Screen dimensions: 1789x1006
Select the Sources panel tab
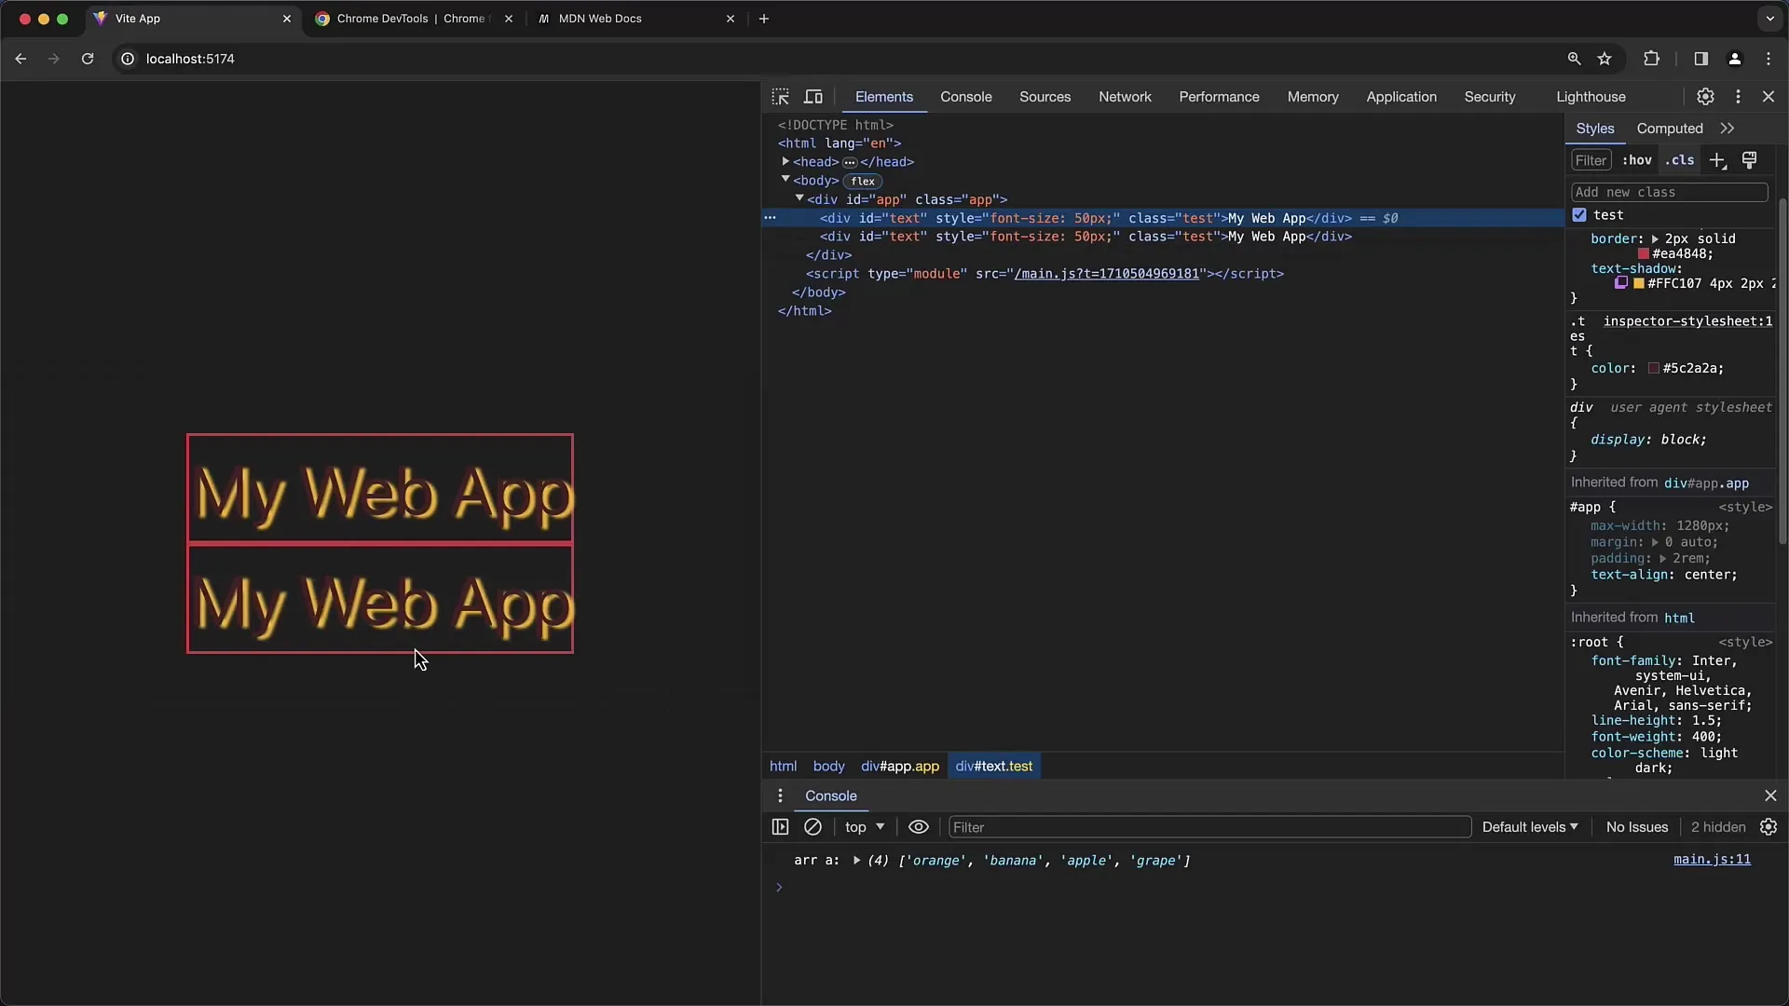point(1045,96)
